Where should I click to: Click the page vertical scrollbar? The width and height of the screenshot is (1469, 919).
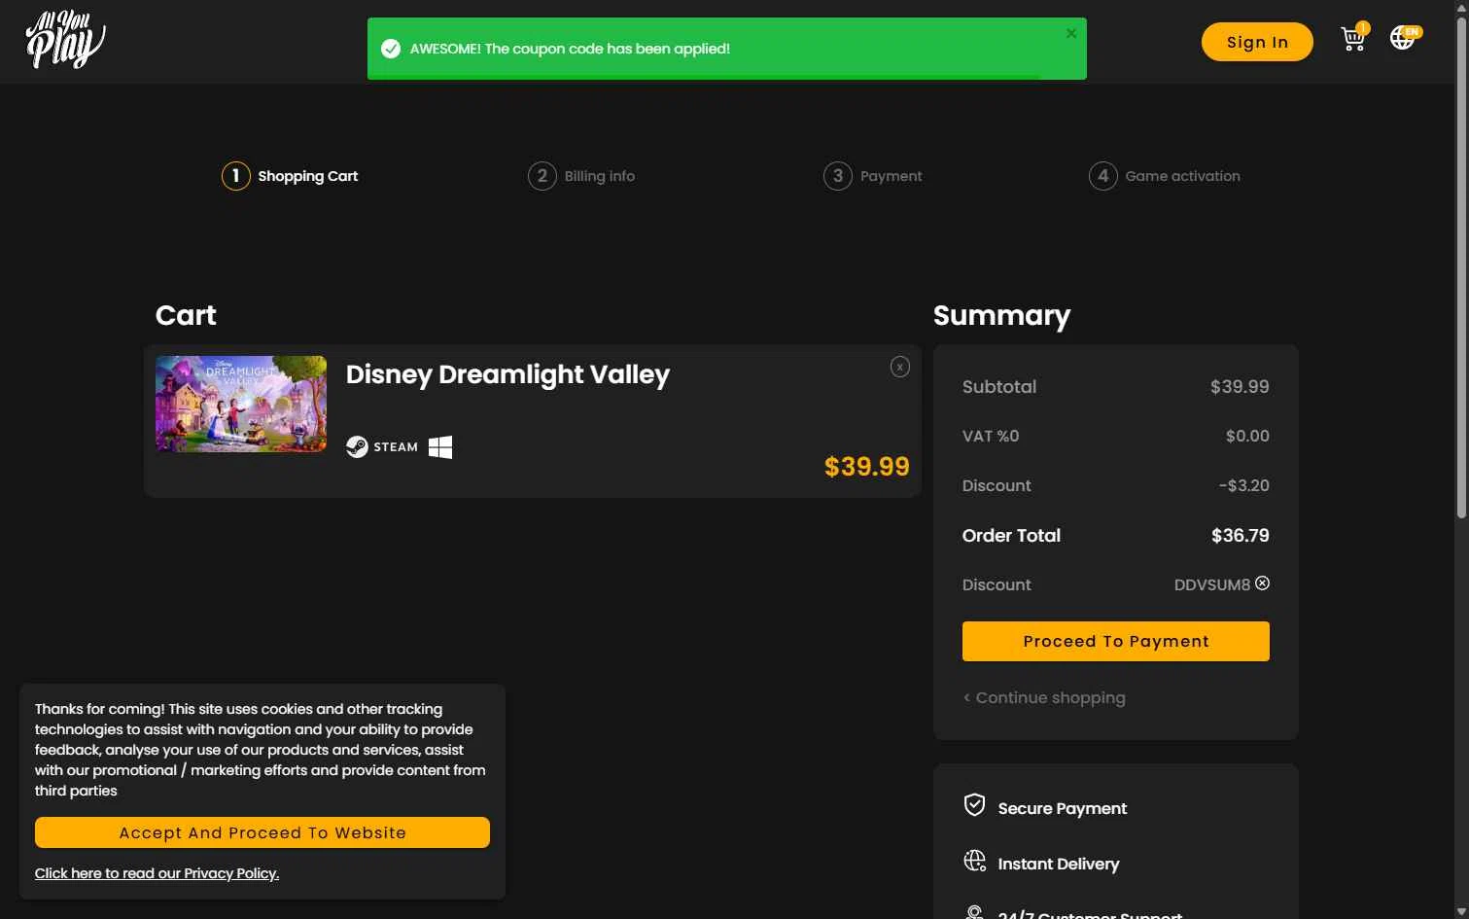coord(1461,267)
